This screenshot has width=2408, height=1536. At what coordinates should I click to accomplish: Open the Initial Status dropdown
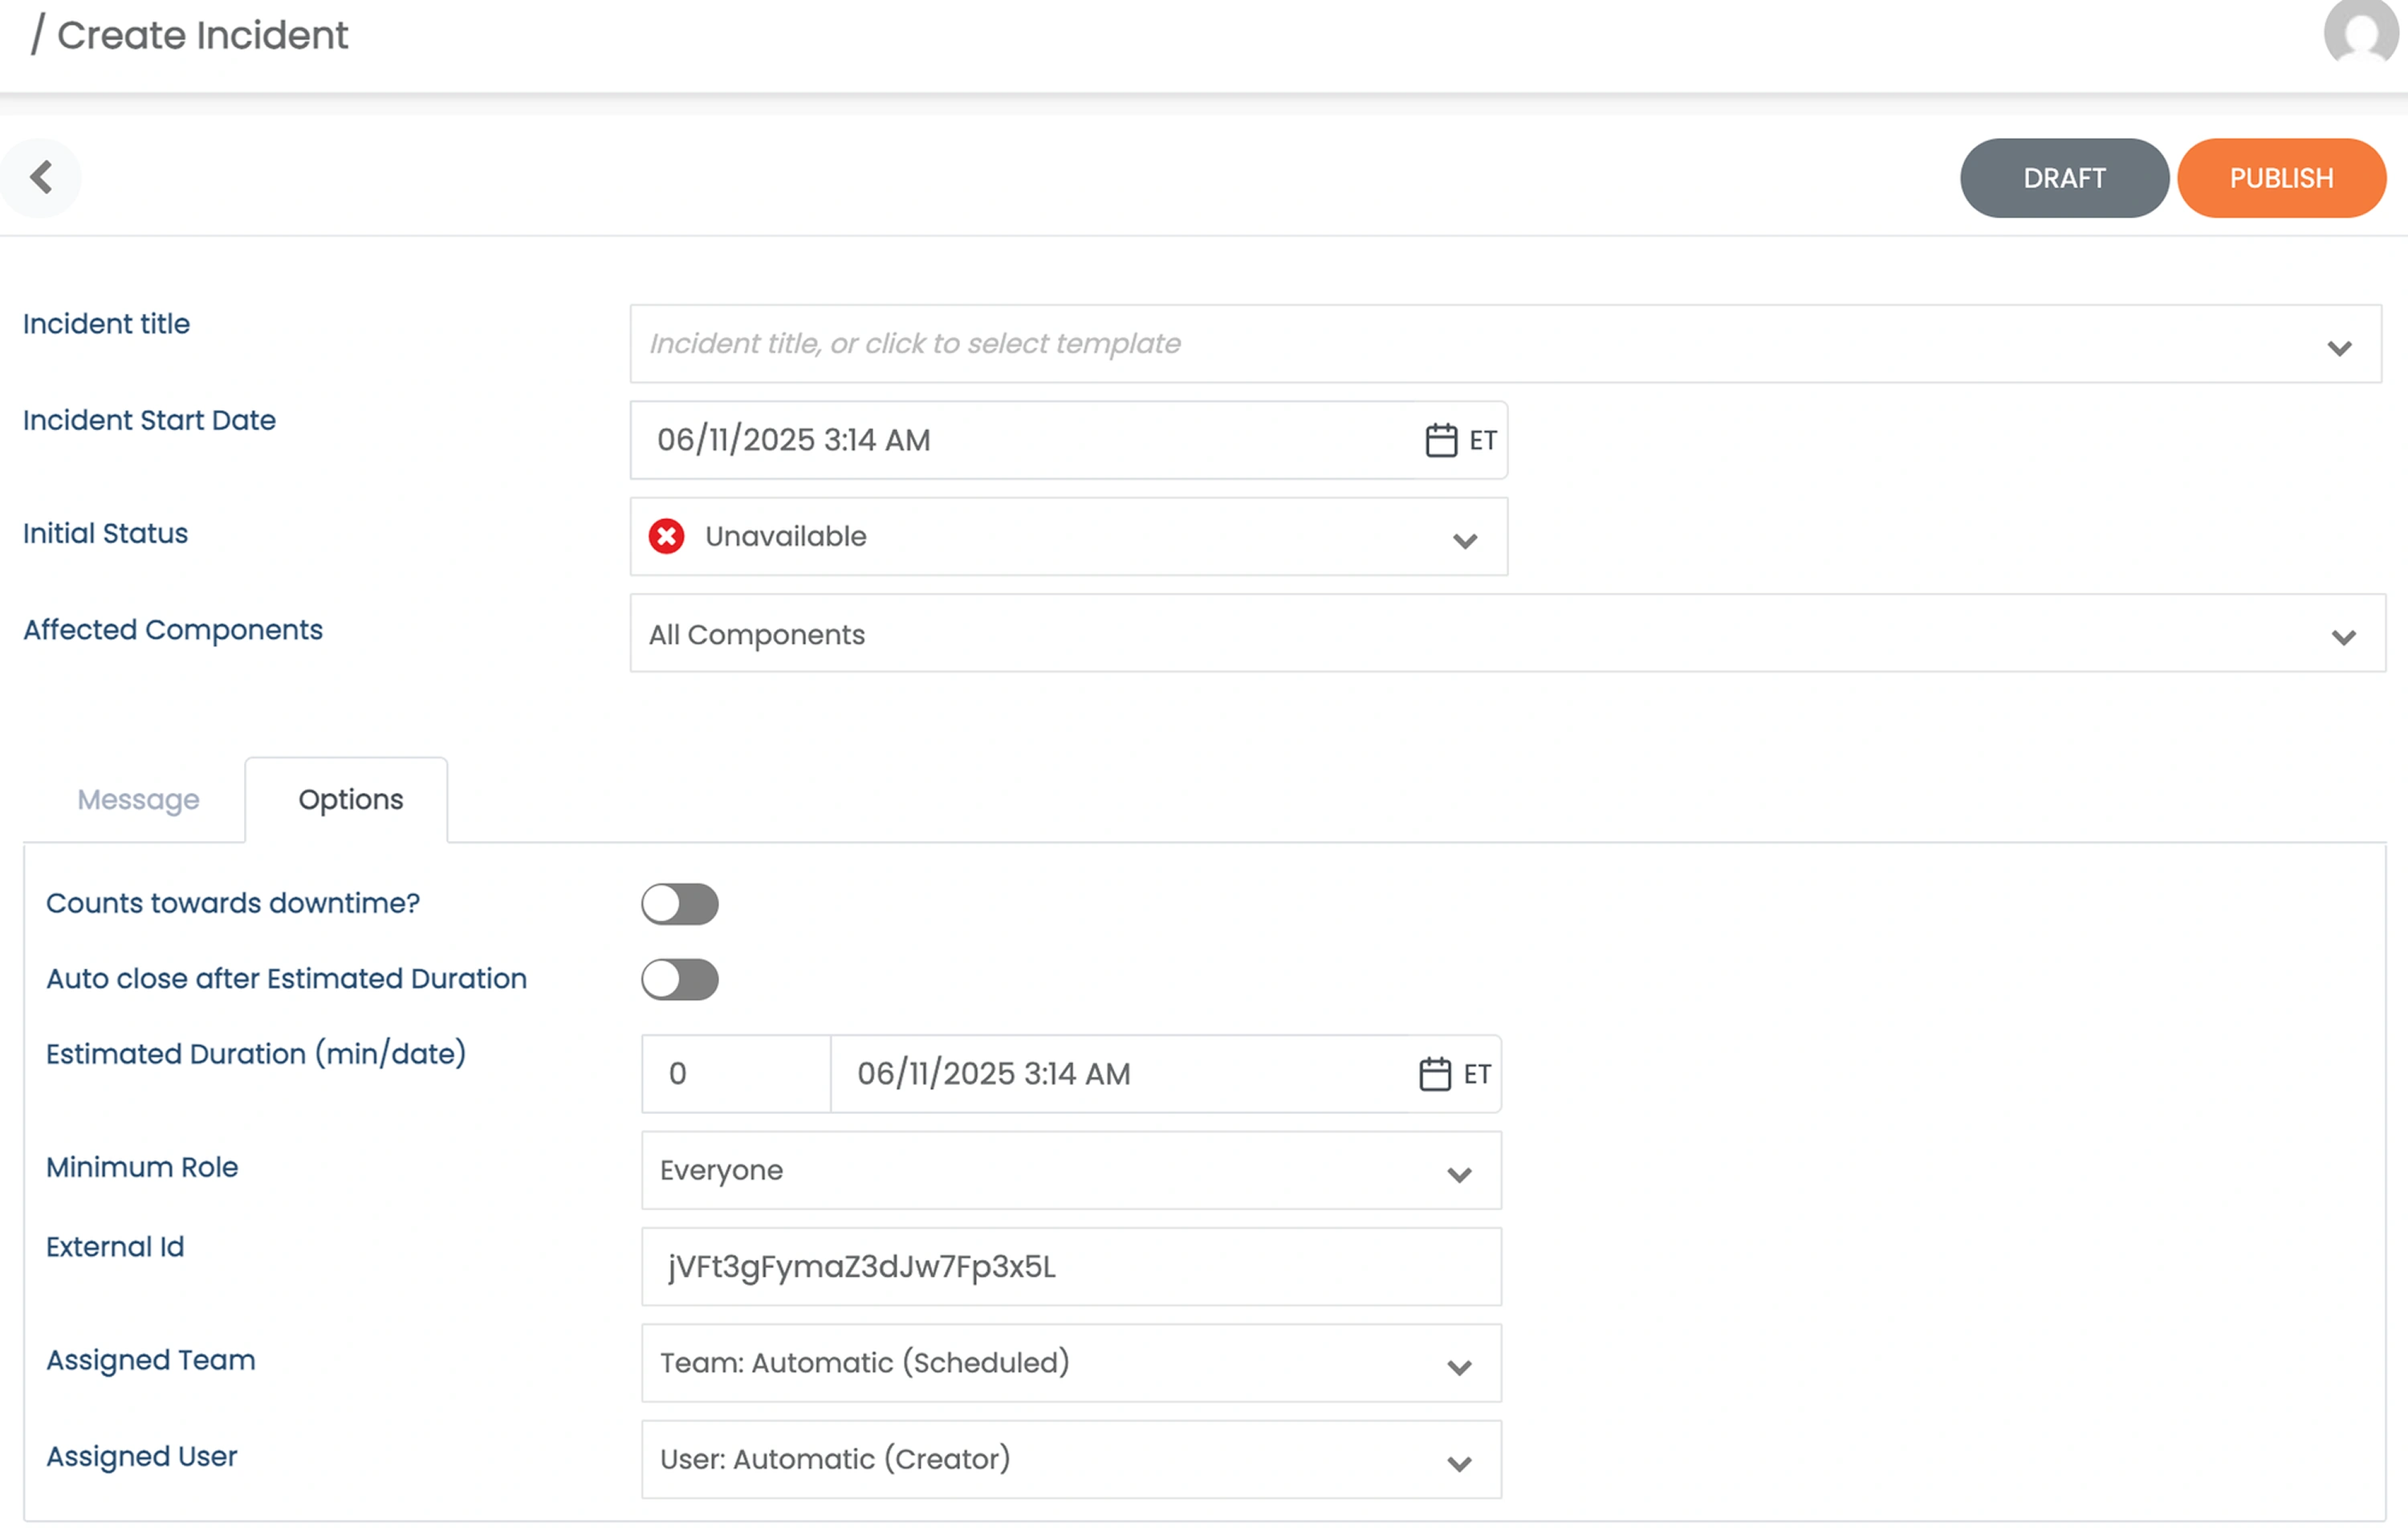[1068, 537]
